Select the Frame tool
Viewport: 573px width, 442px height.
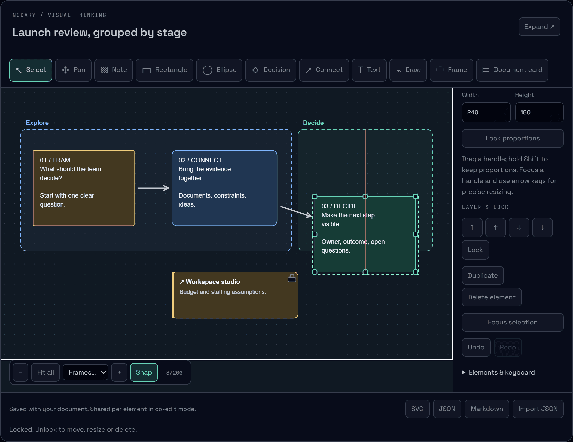click(x=452, y=70)
